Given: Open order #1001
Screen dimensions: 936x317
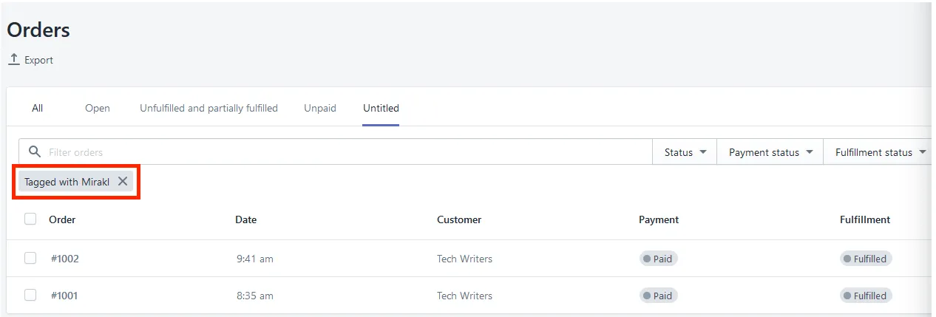Looking at the screenshot, I should click(x=64, y=296).
